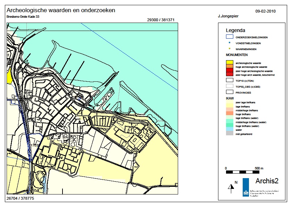Click the Archis2 title text
This screenshot has height=207, width=292.
tap(267, 181)
